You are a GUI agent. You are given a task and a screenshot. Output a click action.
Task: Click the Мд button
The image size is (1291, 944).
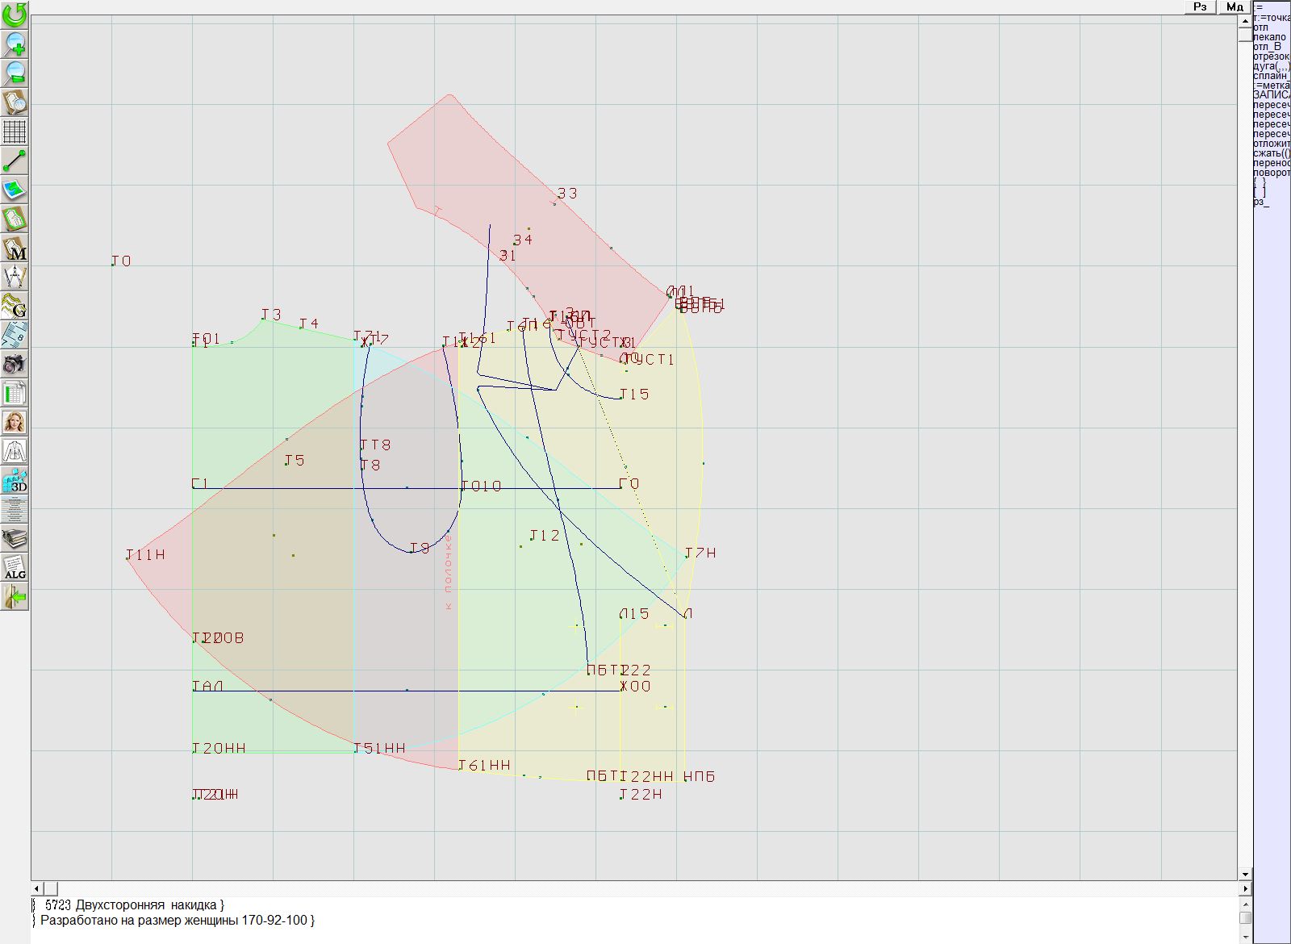click(1235, 6)
